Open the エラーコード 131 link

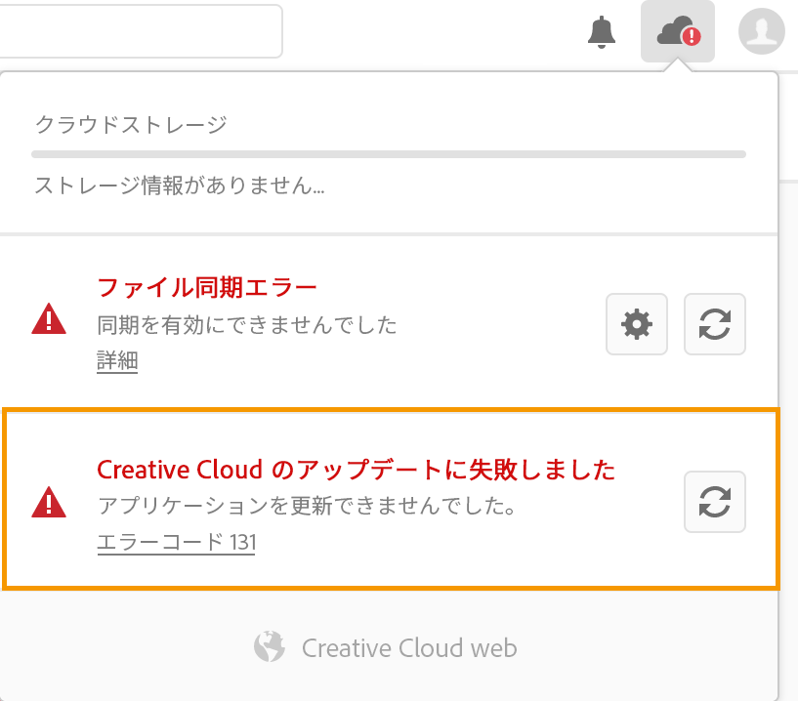pyautogui.click(x=177, y=542)
